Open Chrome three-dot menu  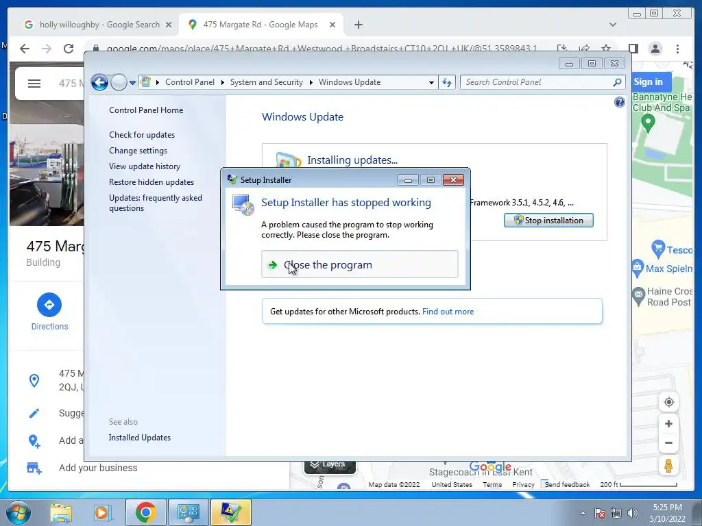pyautogui.click(x=677, y=49)
